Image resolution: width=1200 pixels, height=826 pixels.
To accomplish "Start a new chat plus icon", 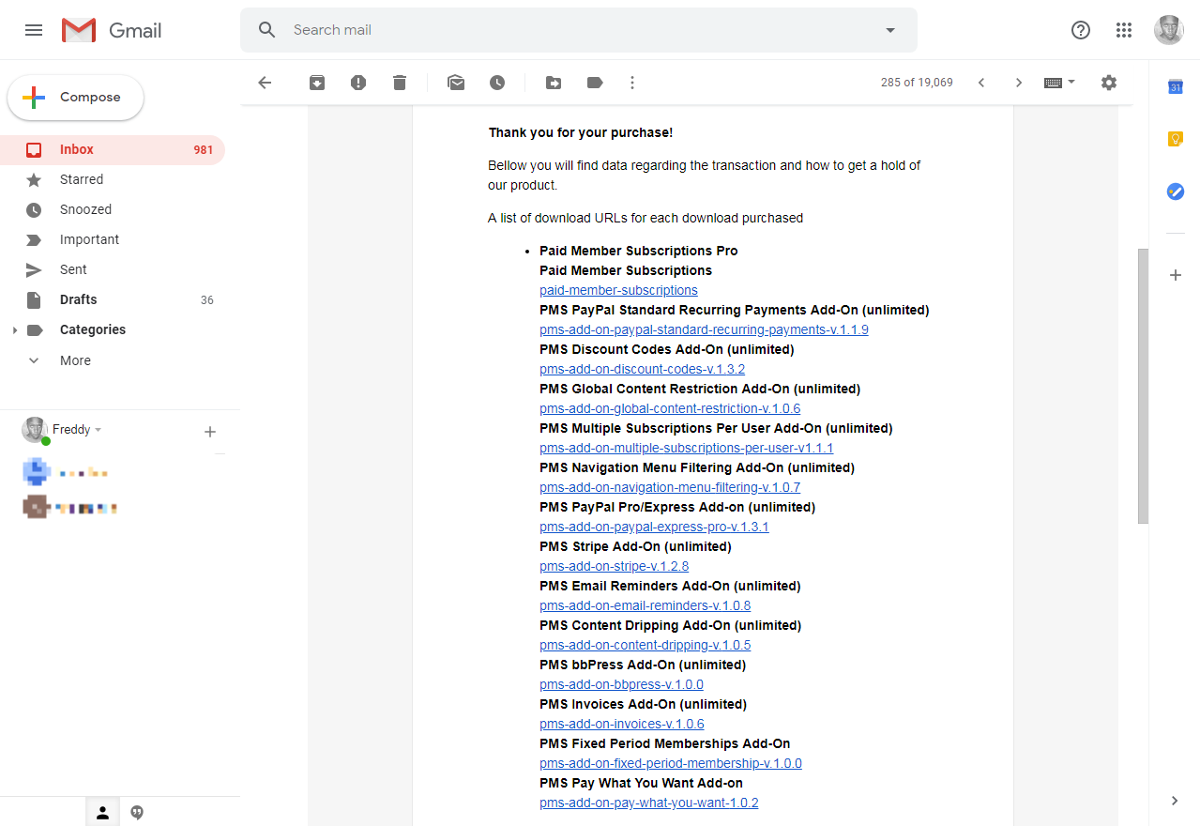I will coord(210,432).
